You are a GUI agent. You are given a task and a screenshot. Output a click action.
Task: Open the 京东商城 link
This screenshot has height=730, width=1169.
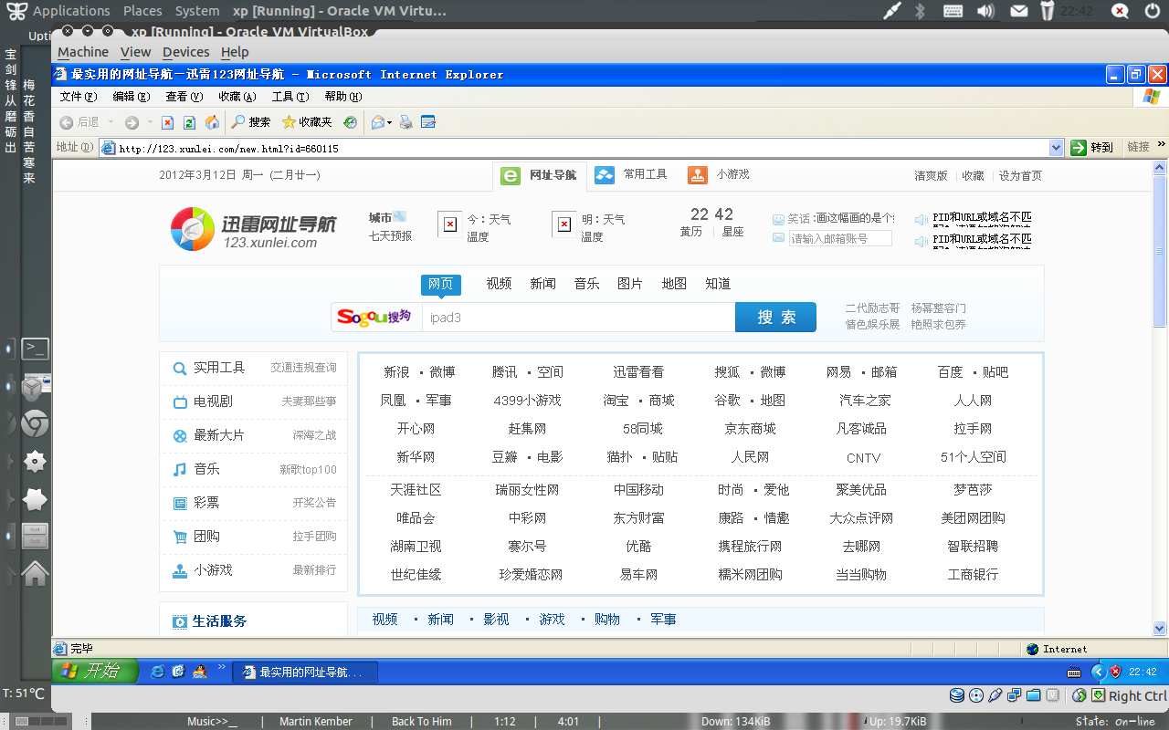click(750, 429)
